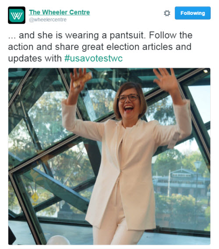
Task: Click the gear dropdown beside Following
Action: click(167, 13)
